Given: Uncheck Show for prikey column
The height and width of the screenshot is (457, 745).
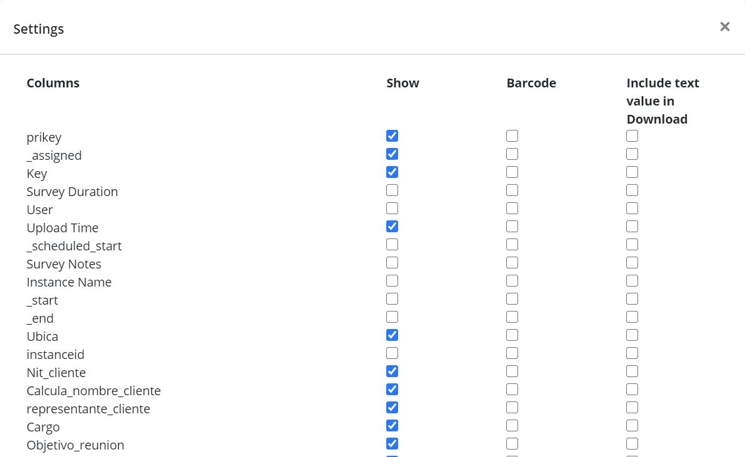Looking at the screenshot, I should [392, 136].
